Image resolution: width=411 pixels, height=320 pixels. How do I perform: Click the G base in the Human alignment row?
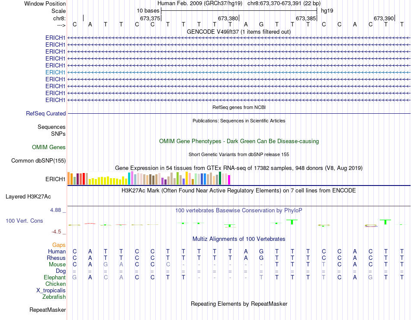261,251
